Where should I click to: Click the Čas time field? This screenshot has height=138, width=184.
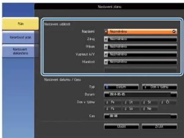coord(140,116)
